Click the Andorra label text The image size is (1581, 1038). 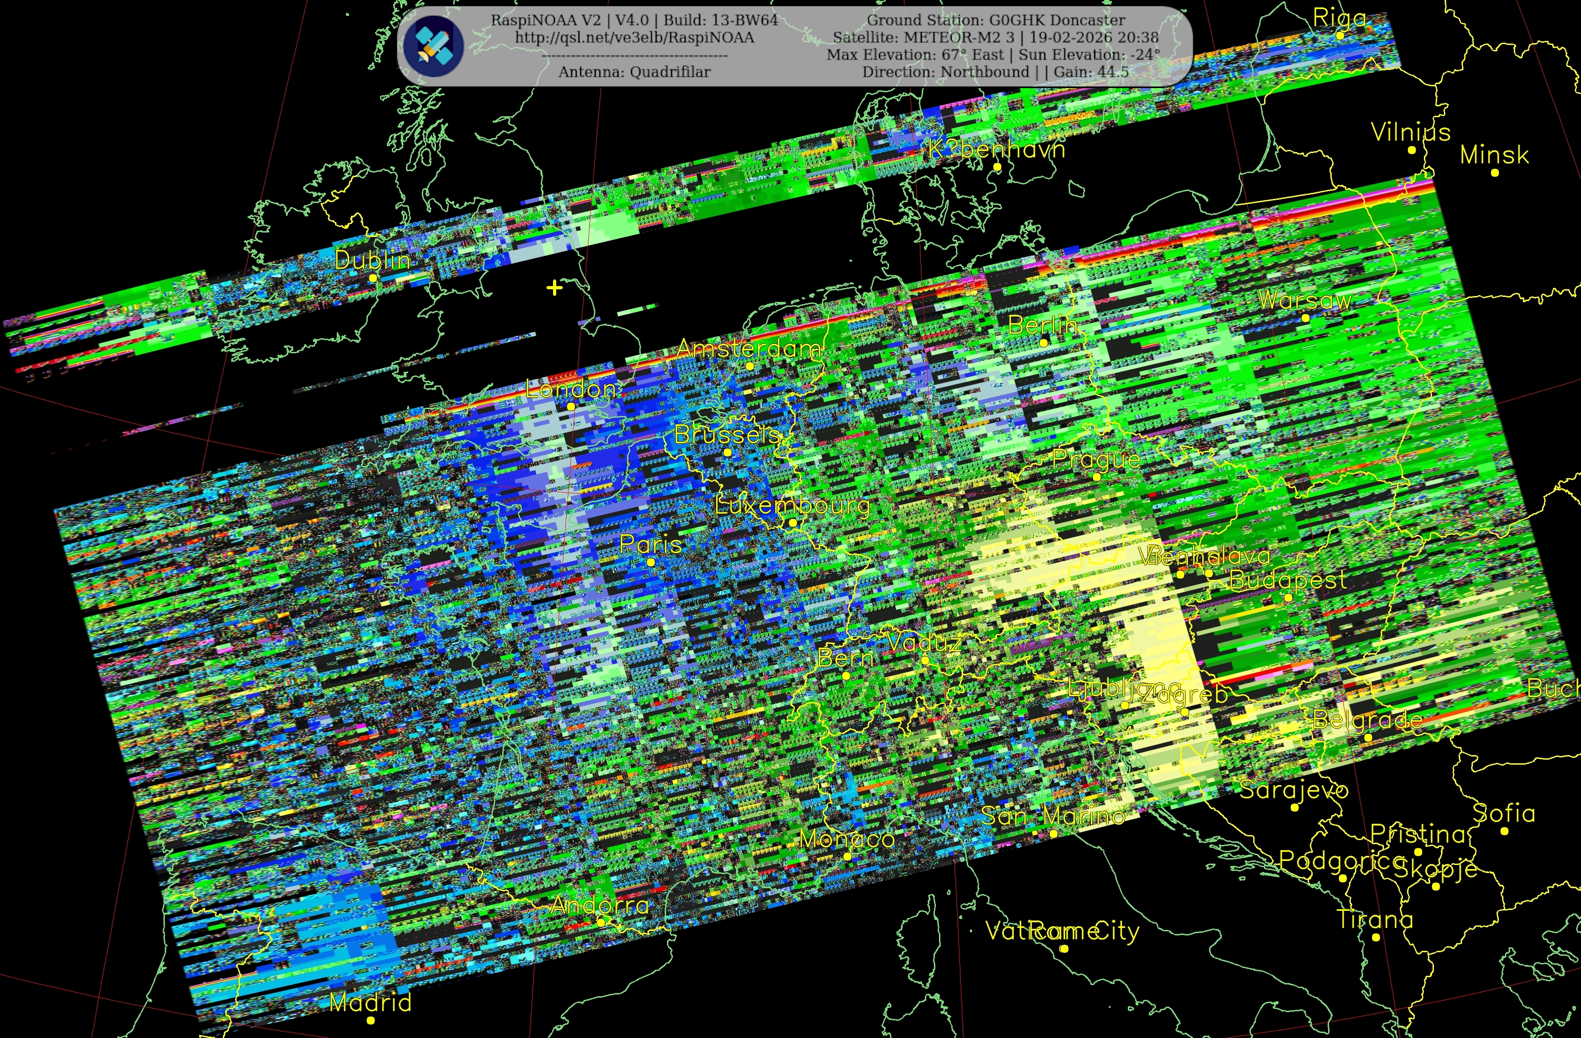(600, 905)
